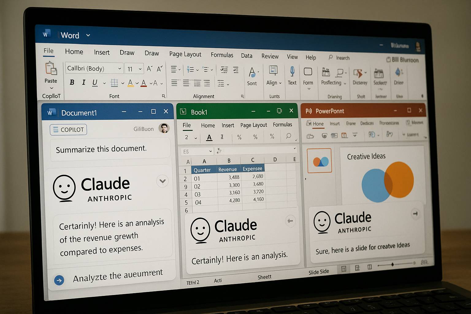
Task: Open the font size 11 dropdown
Action: [140, 69]
